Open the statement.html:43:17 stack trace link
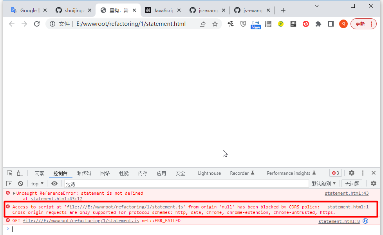 [56, 199]
